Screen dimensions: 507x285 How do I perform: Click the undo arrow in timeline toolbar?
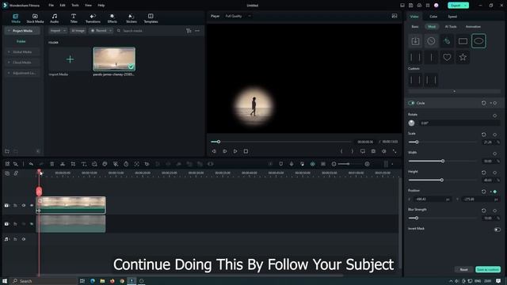31,164
